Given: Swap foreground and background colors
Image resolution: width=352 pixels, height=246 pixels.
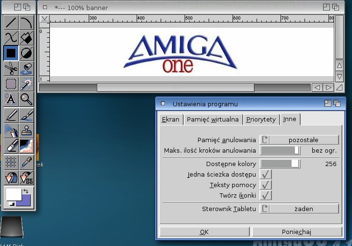Looking at the screenshot, I should coord(26,191).
